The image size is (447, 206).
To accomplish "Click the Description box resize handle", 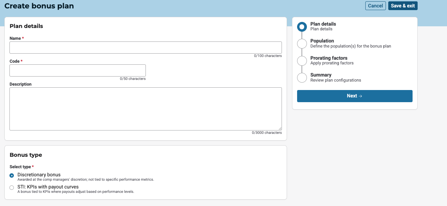I will point(280,128).
